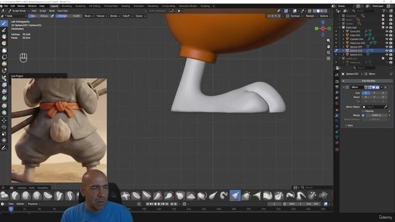This screenshot has height=222, width=395.
Task: Hide Cone.001 with its eye icon
Action: [x=387, y=31]
